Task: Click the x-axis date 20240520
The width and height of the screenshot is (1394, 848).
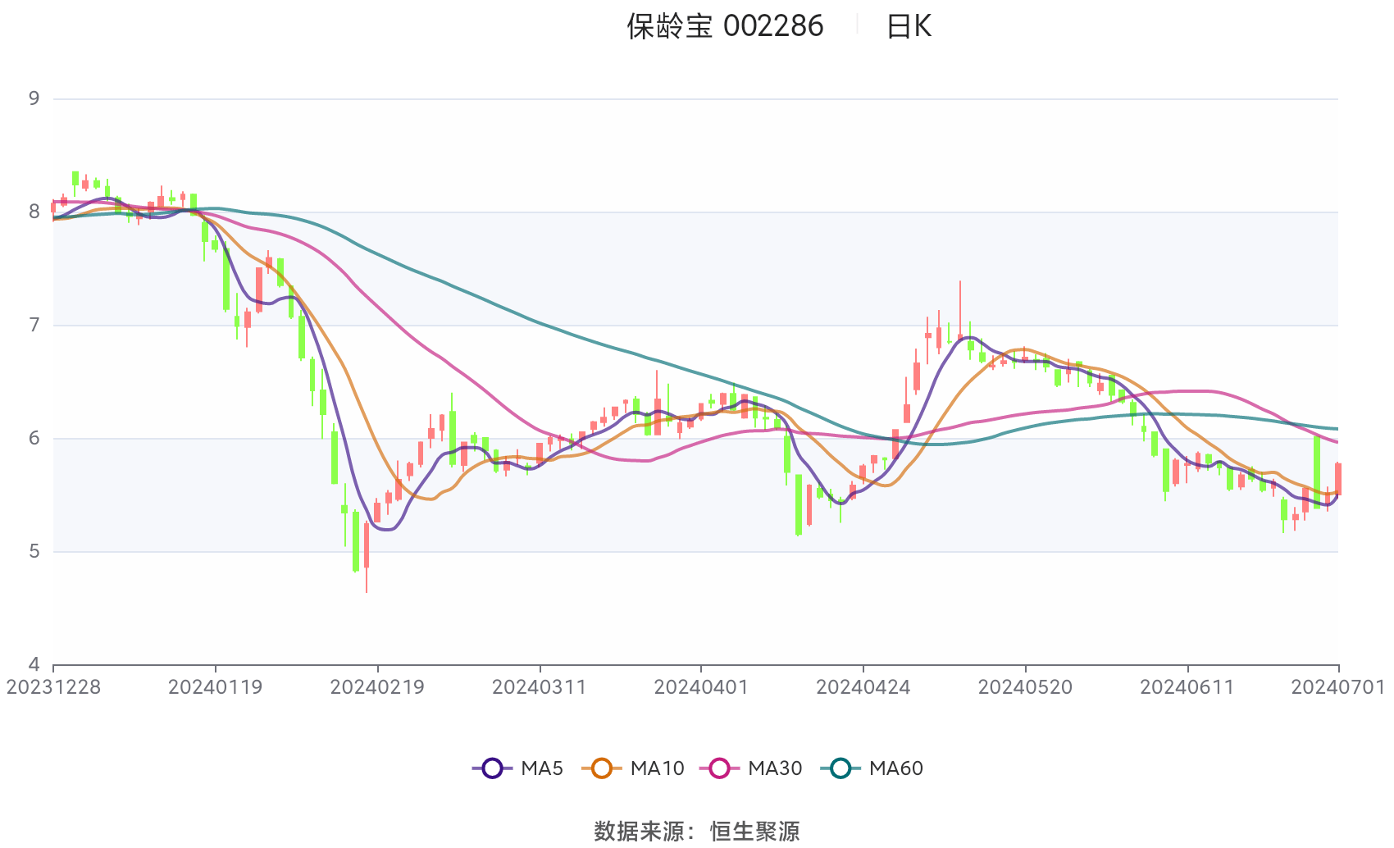Action: pos(1025,687)
